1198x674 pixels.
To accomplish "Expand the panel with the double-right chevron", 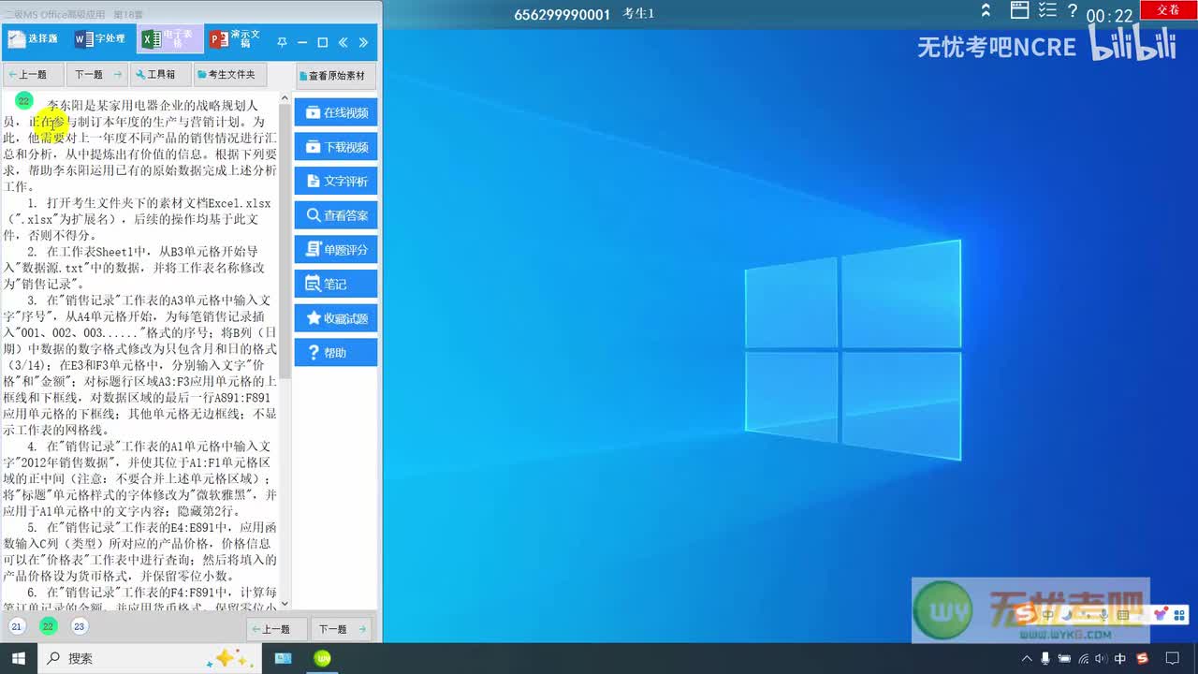I will point(364,42).
